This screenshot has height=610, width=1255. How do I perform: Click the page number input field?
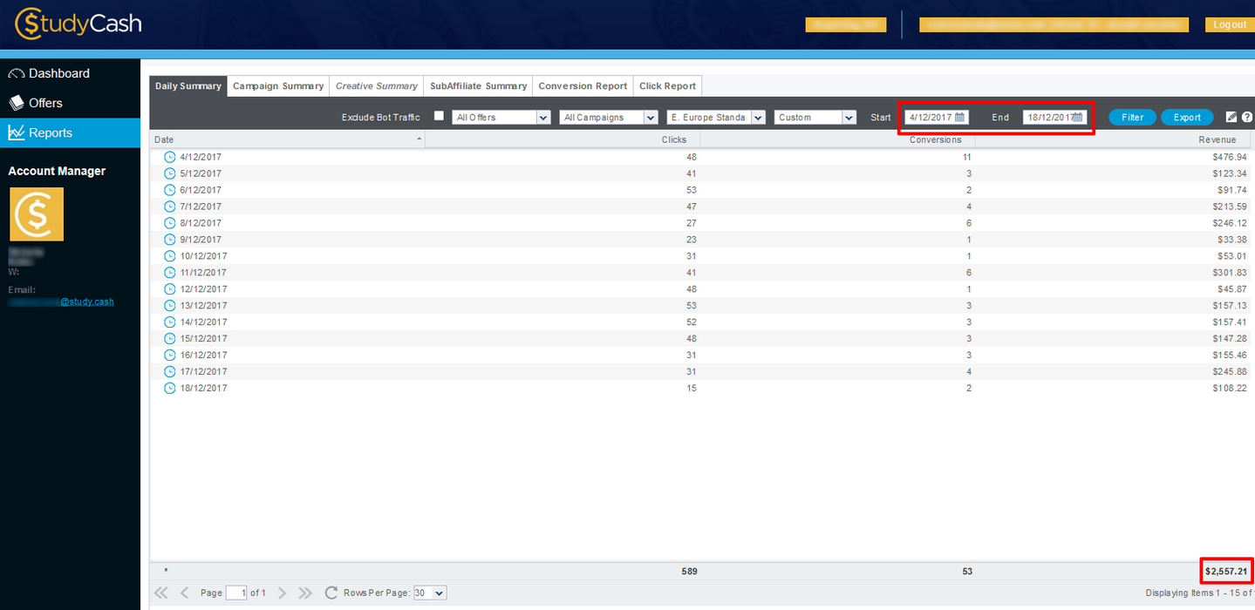236,593
